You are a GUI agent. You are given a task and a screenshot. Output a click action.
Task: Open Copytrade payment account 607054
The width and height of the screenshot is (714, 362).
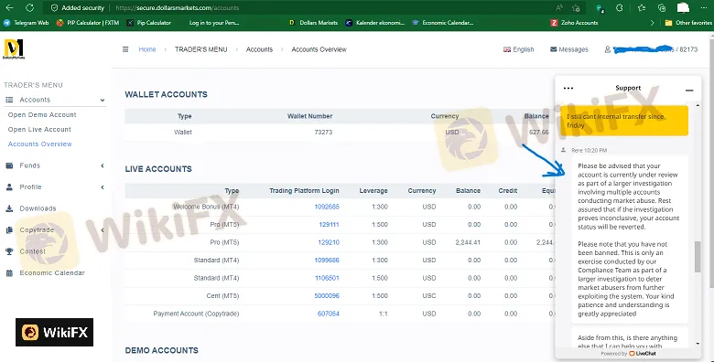coord(329,314)
